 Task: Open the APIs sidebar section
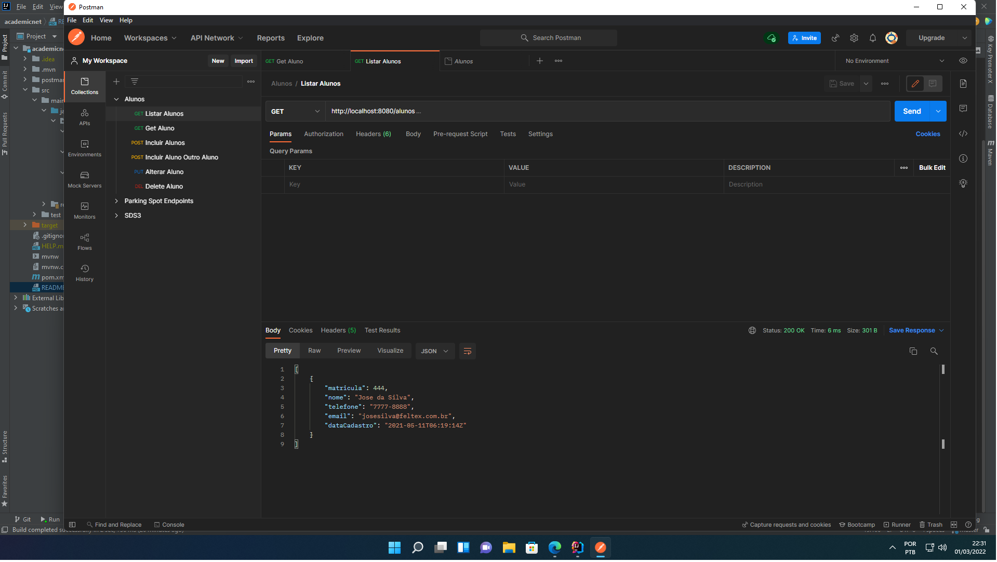84,117
